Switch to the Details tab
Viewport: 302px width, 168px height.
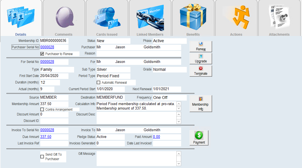(21, 18)
